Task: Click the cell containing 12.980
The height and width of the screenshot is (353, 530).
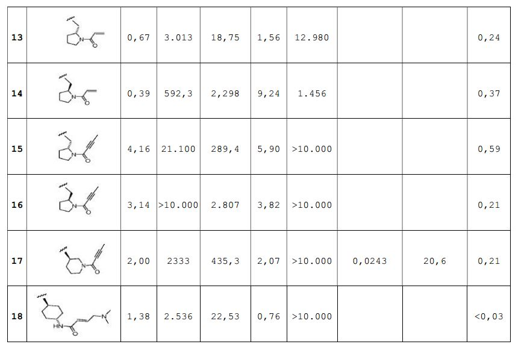Action: (x=311, y=38)
